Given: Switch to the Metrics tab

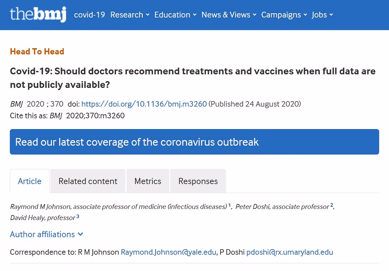Looking at the screenshot, I should (148, 181).
